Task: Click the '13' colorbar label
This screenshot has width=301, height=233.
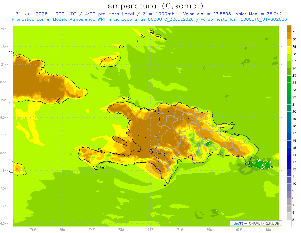Action: (x=294, y=162)
